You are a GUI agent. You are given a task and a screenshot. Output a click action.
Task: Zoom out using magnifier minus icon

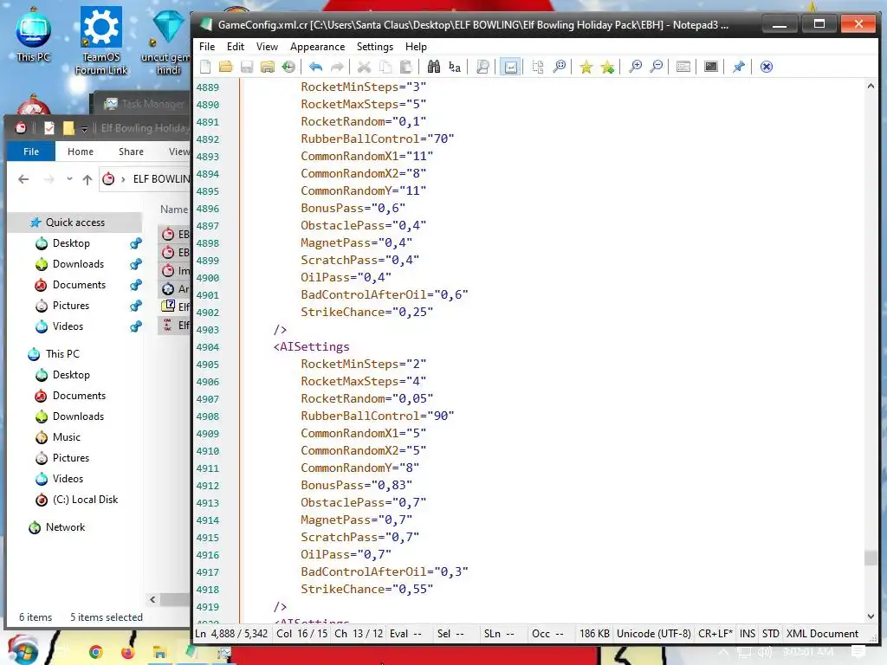tap(657, 67)
